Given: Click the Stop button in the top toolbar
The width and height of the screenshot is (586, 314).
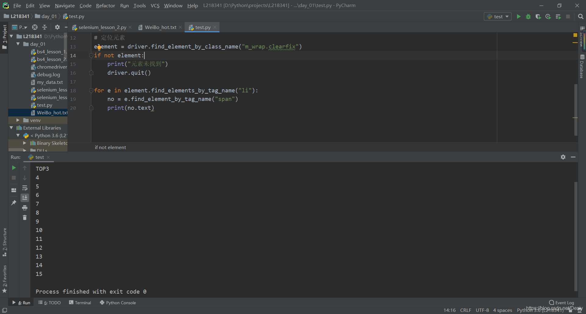Looking at the screenshot, I should click(568, 16).
